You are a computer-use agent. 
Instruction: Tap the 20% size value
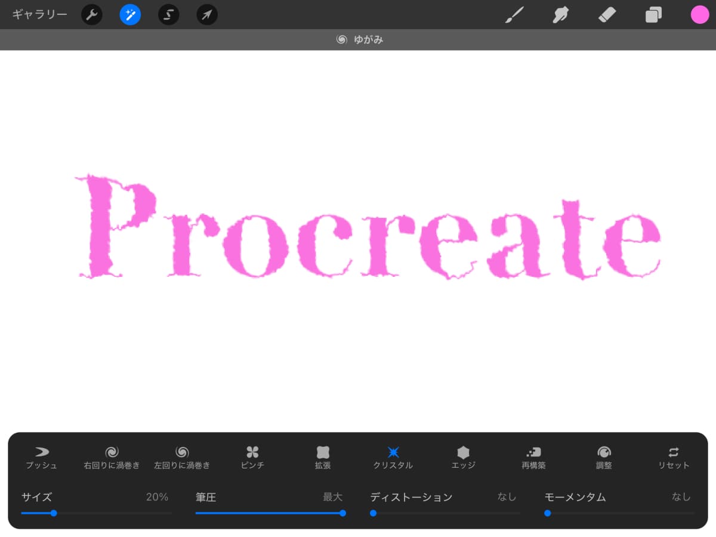158,497
